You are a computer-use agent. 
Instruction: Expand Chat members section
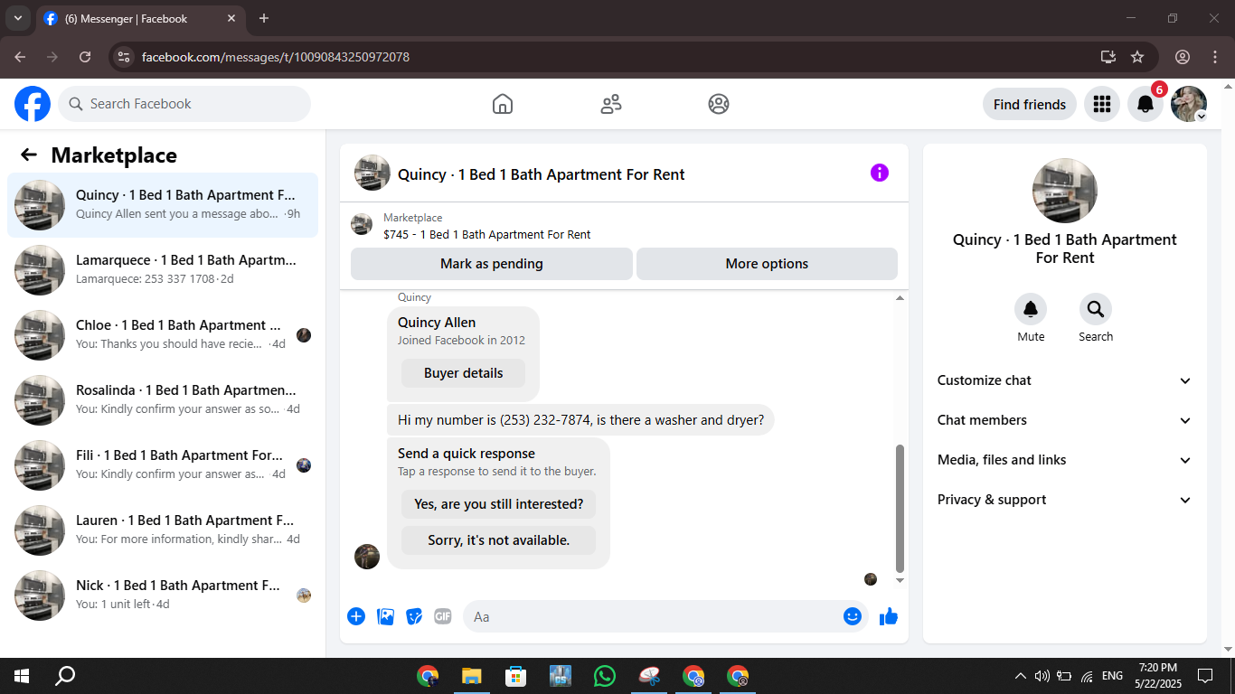[x=1065, y=420]
